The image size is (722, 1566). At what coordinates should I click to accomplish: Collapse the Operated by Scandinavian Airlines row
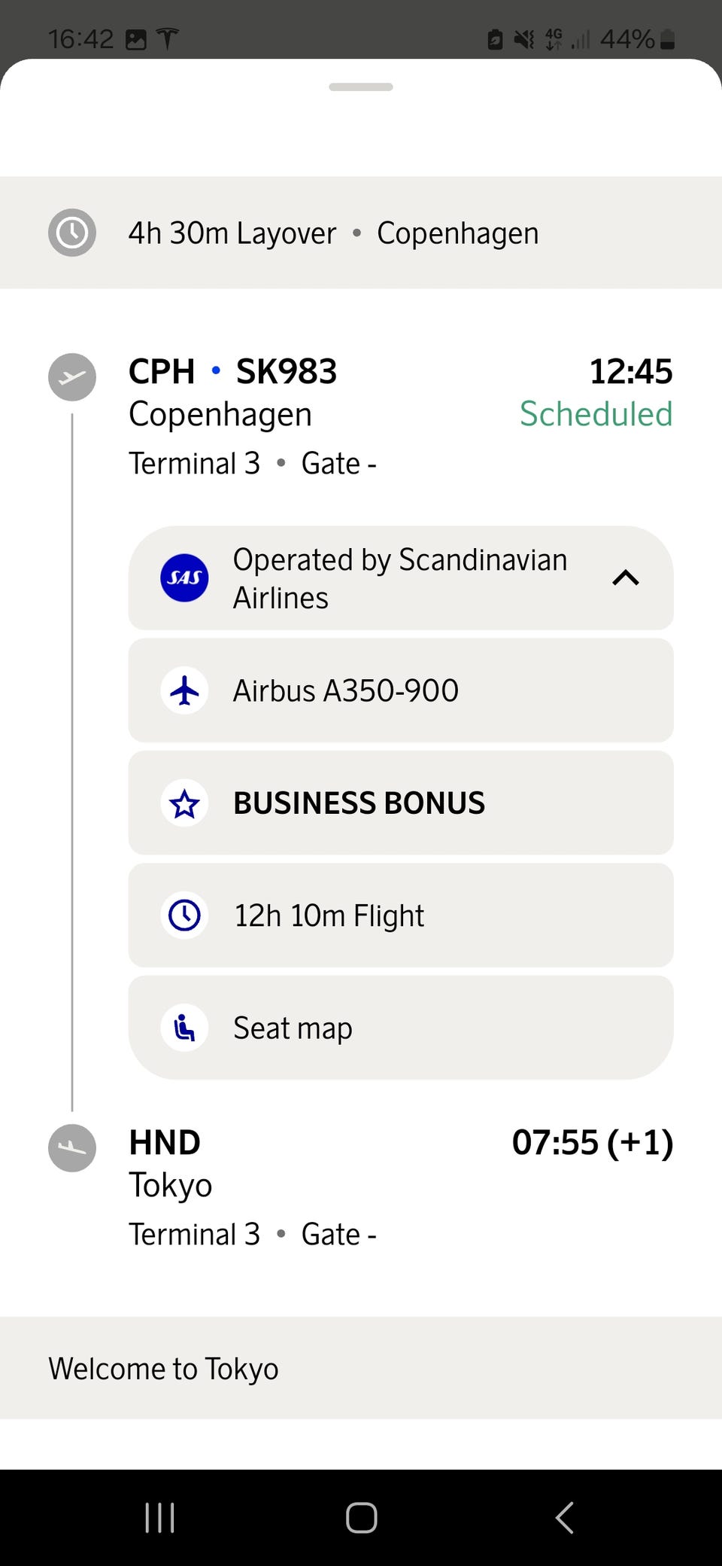pos(400,578)
